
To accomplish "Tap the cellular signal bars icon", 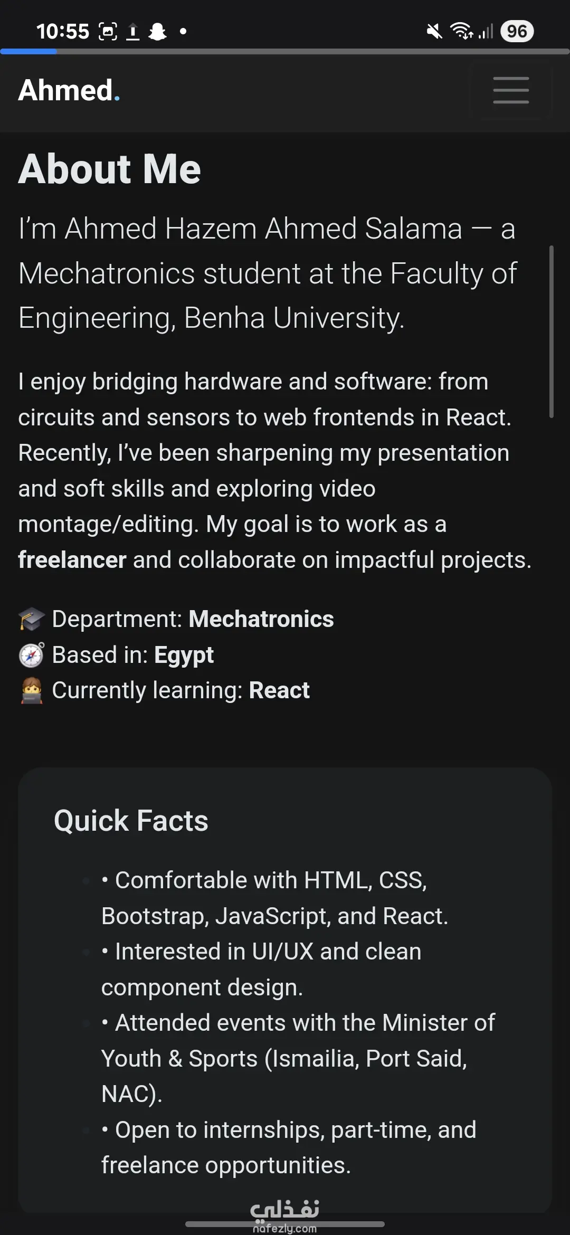I will coord(486,32).
